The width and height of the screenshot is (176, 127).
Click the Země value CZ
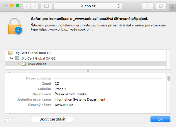[x=57, y=84]
